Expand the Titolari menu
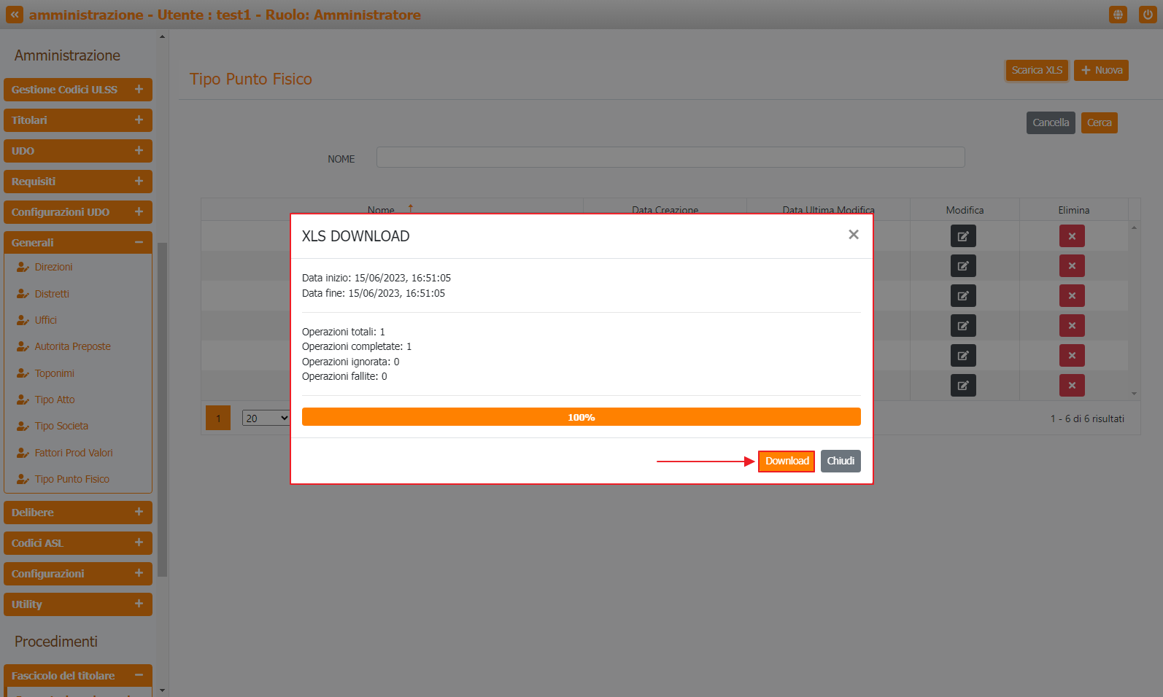 tap(78, 120)
